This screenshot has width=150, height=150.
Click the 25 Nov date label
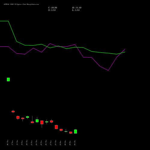pos(41,142)
